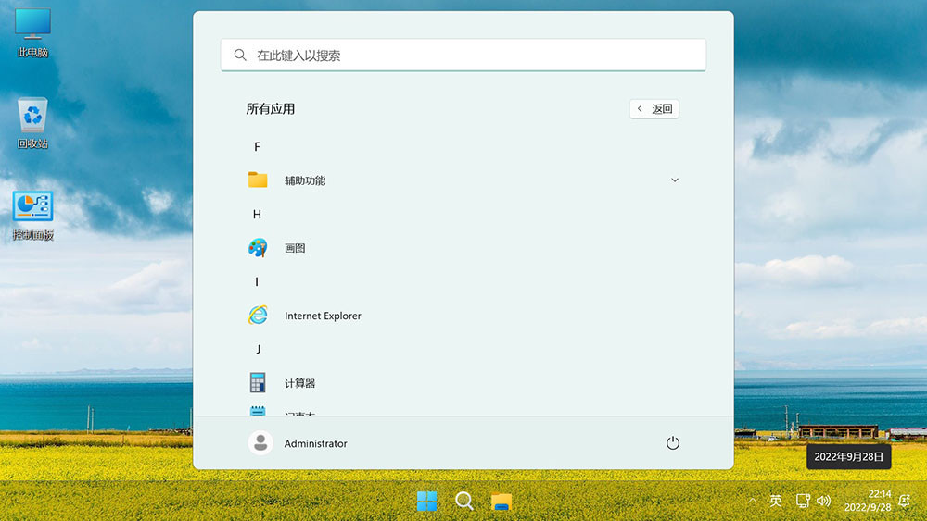Open the 此电脑 desktop icon
Screen dimensions: 927x521
32,33
